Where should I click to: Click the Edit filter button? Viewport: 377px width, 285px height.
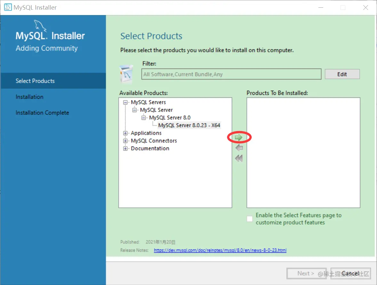[x=342, y=74]
